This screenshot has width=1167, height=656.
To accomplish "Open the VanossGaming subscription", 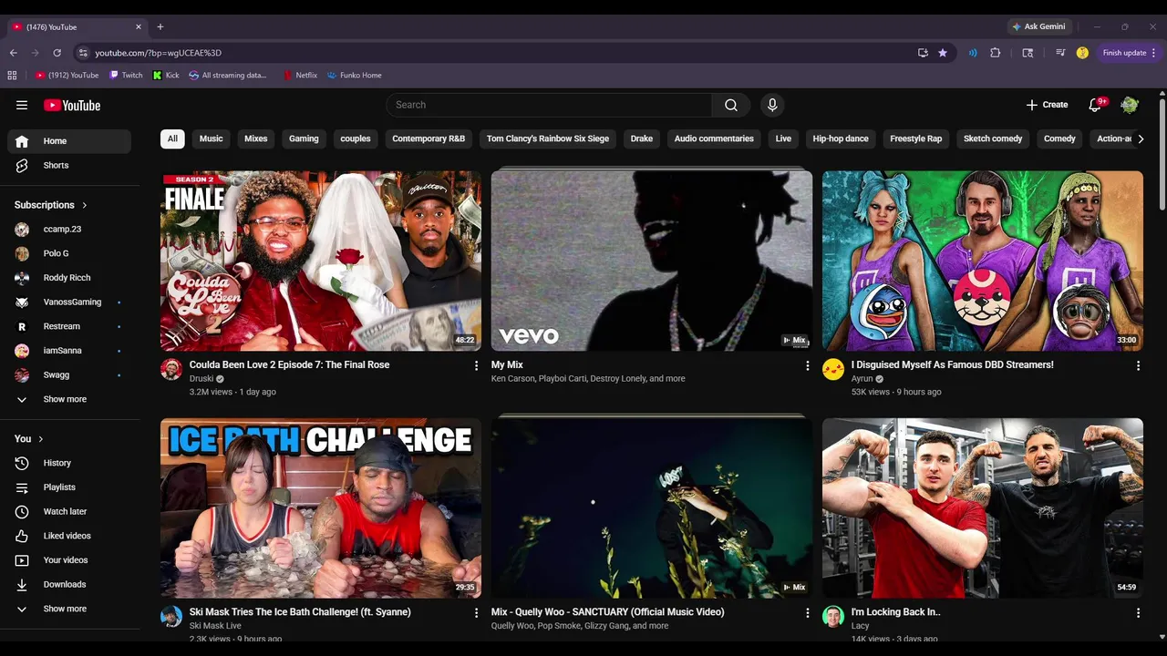I will pyautogui.click(x=69, y=302).
